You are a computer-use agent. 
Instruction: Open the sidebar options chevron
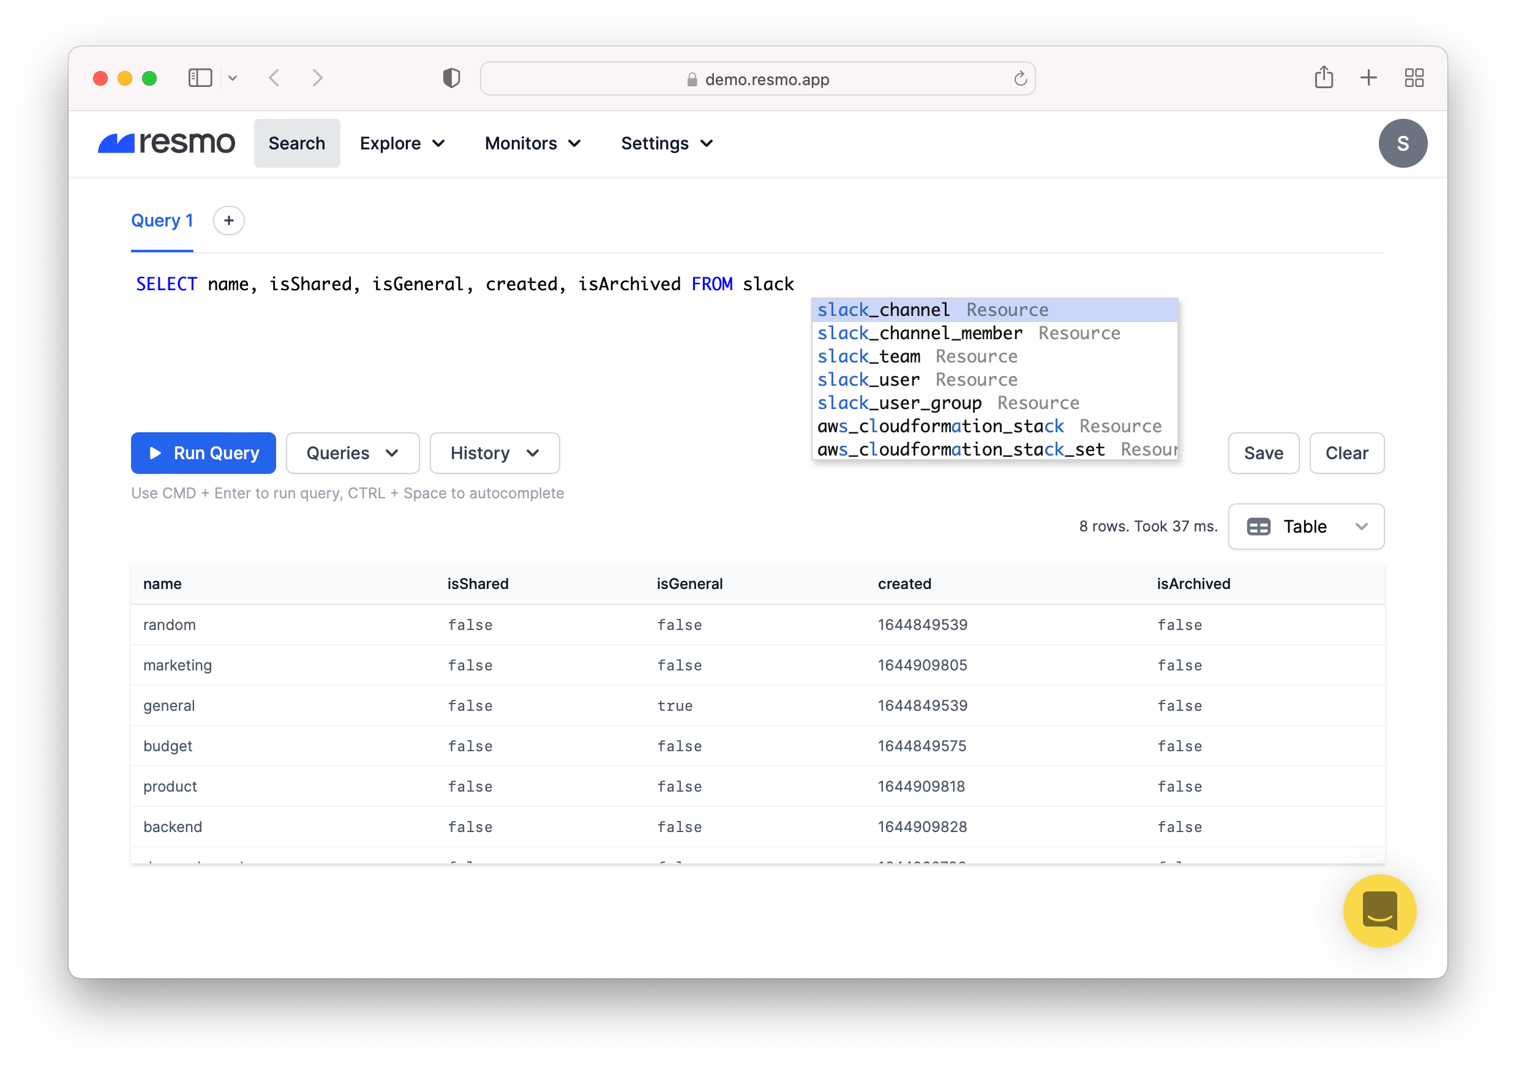[x=233, y=78]
